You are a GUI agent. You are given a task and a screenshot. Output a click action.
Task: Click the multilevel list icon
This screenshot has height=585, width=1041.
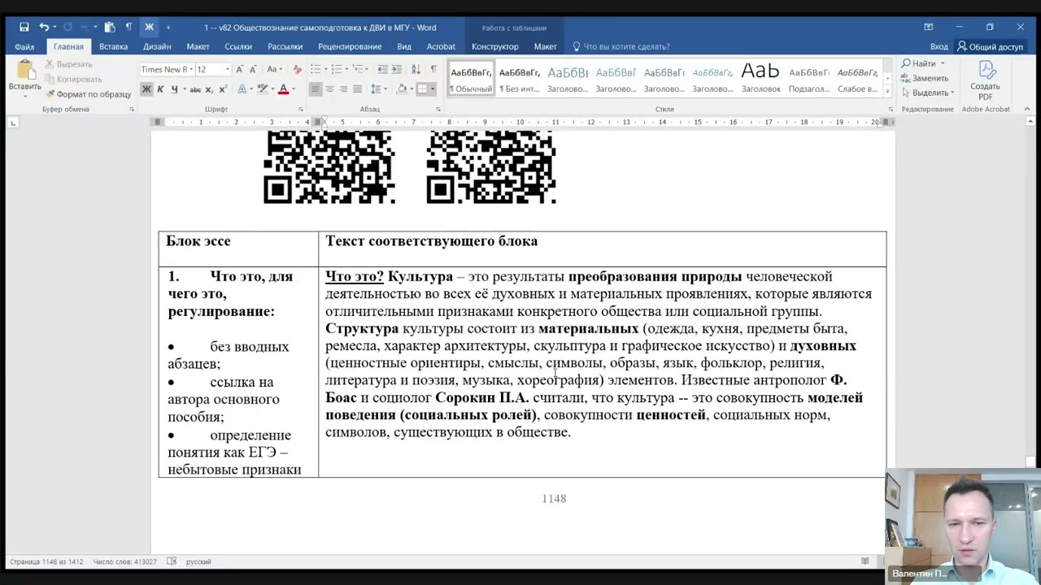coord(358,69)
